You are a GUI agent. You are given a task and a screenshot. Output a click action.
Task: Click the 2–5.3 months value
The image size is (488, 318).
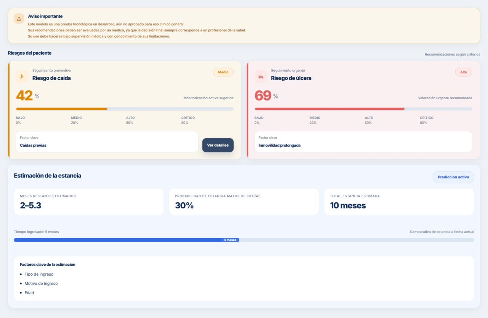tap(30, 206)
